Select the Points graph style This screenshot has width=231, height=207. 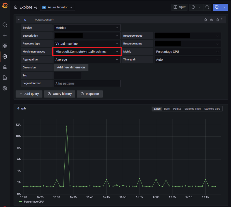(x=177, y=109)
